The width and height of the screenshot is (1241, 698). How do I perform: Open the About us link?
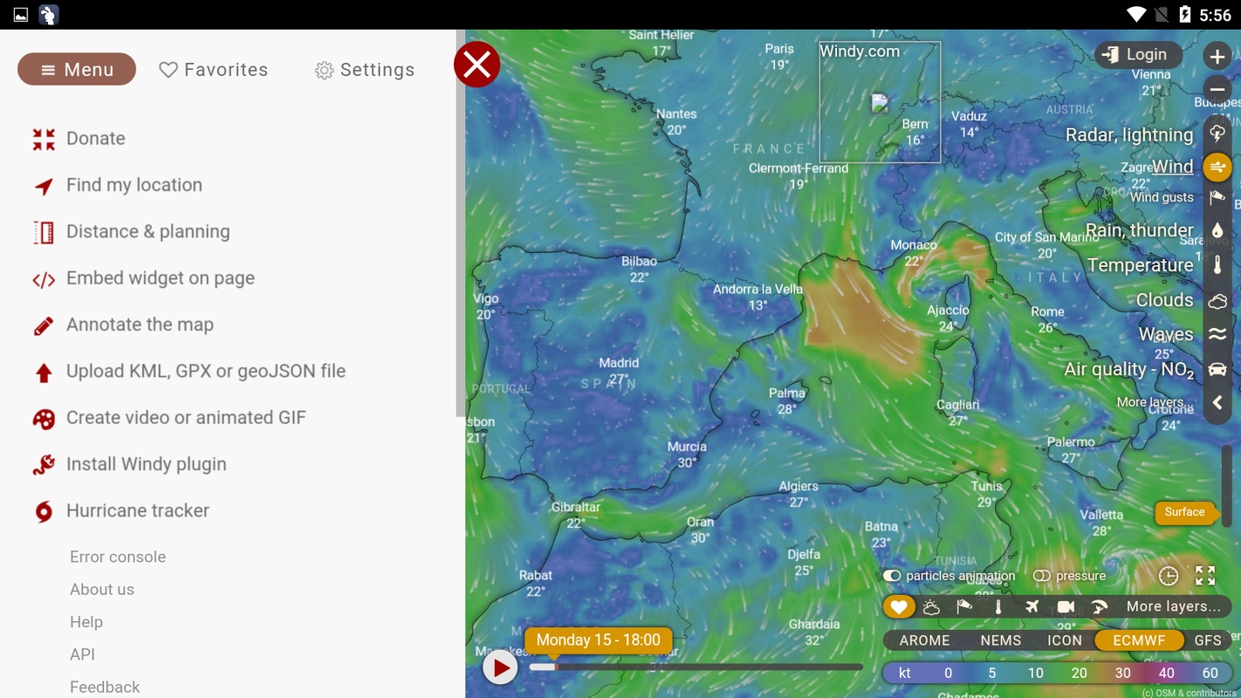[102, 590]
